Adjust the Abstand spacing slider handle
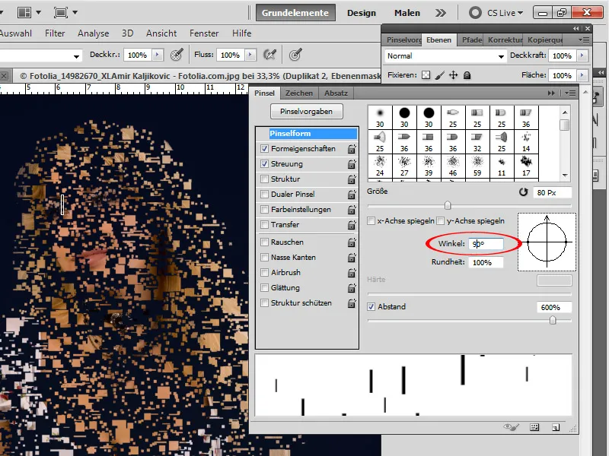This screenshot has width=609, height=456. [x=553, y=320]
